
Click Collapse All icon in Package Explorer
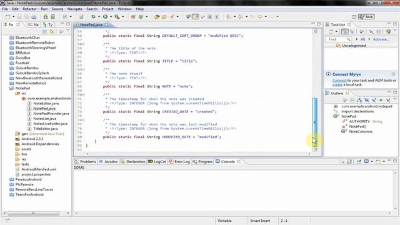pos(44,32)
